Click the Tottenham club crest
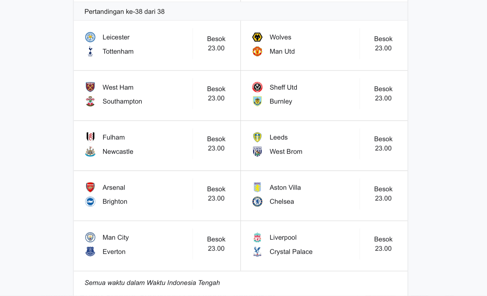Viewport: 487px width, 296px height. [x=90, y=51]
